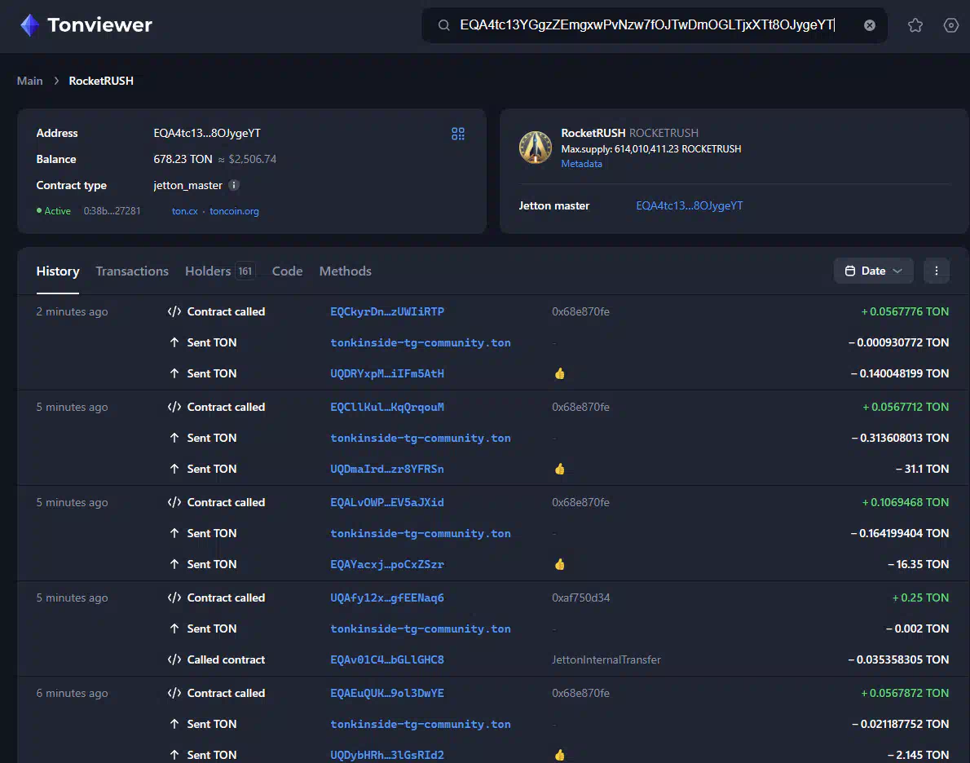Click the 678.23 TON balance value
The height and width of the screenshot is (763, 970).
(183, 159)
